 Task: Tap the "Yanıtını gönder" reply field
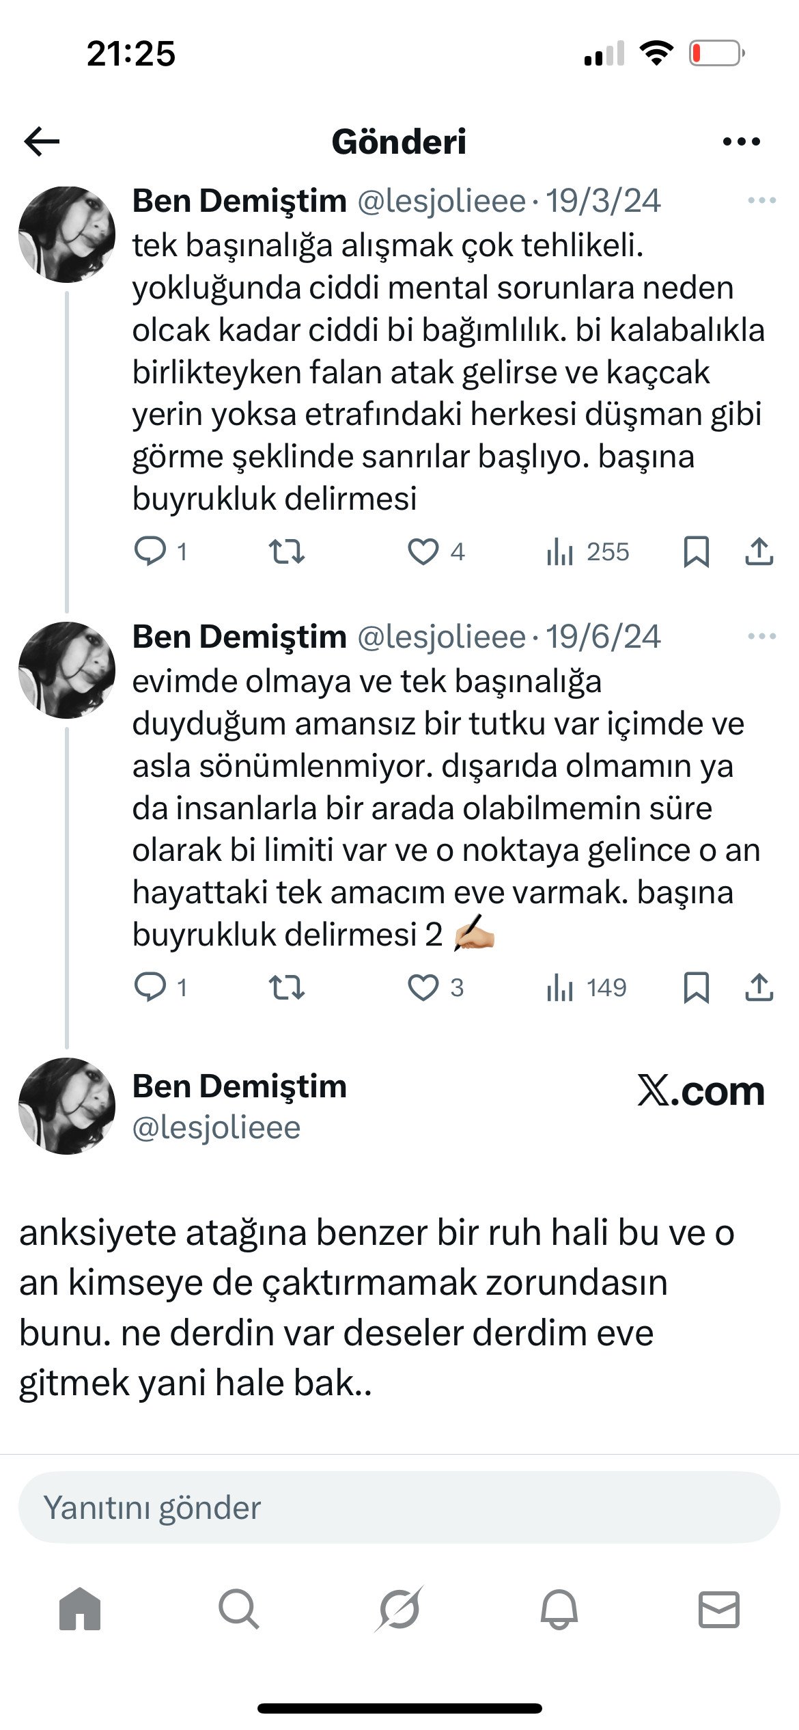tap(399, 1507)
